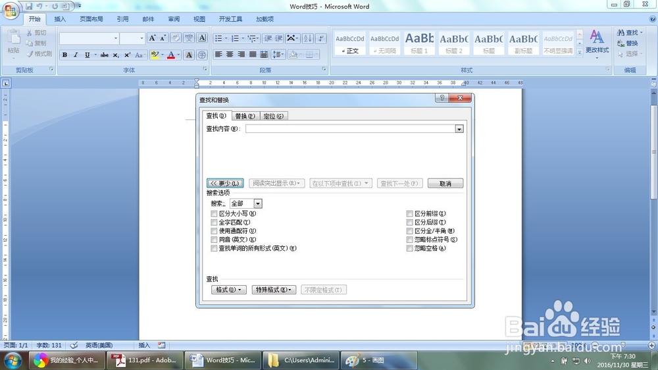Select the 标题 1 style

tap(418, 43)
